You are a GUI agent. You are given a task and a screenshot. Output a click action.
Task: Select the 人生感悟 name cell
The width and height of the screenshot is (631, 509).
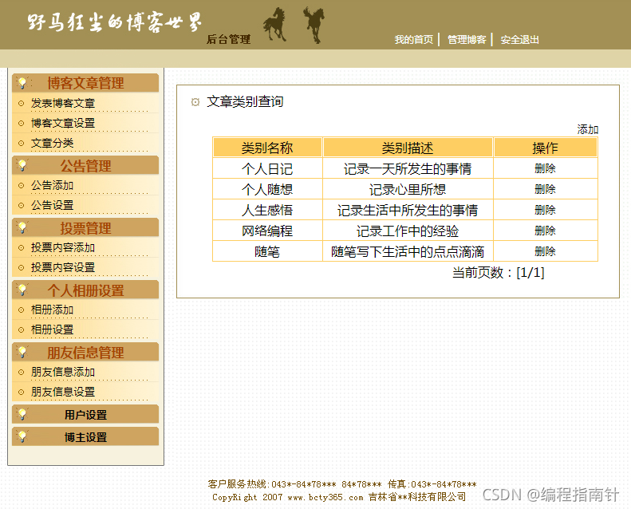pos(267,210)
